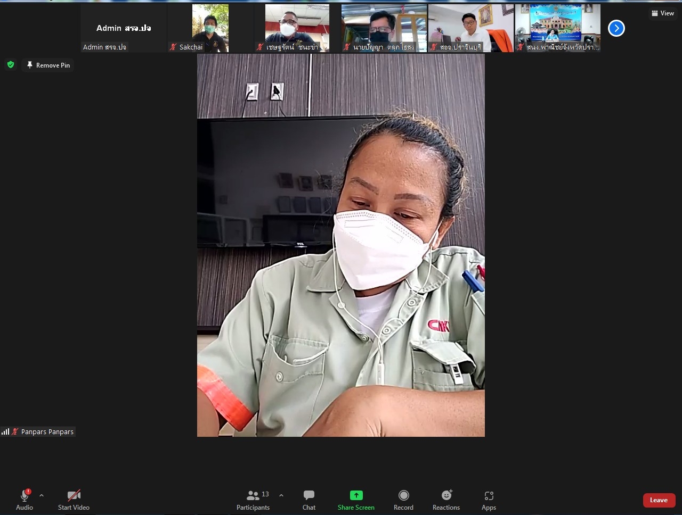Show next page of participant thumbnails

616,28
